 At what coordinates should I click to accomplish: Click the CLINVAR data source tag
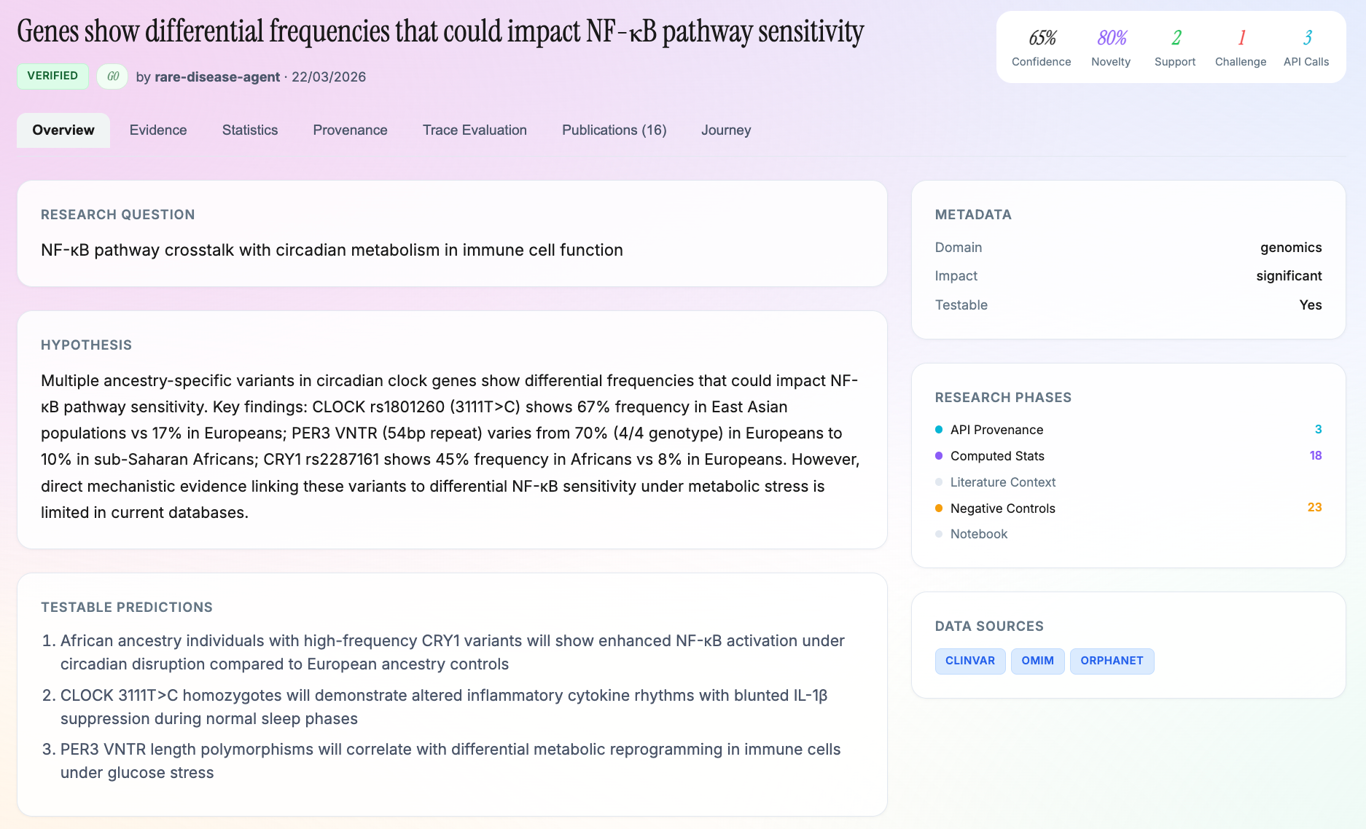click(x=969, y=661)
